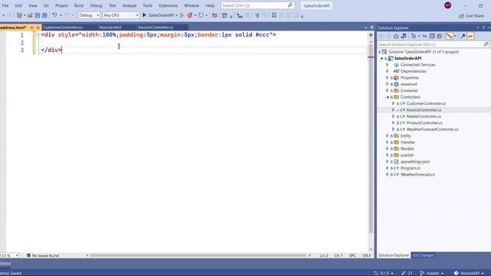Open the Debug configuration dropdown

tap(89, 15)
